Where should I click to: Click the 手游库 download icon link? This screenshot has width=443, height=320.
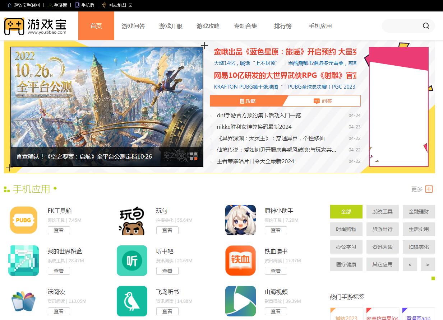[x=57, y=5]
